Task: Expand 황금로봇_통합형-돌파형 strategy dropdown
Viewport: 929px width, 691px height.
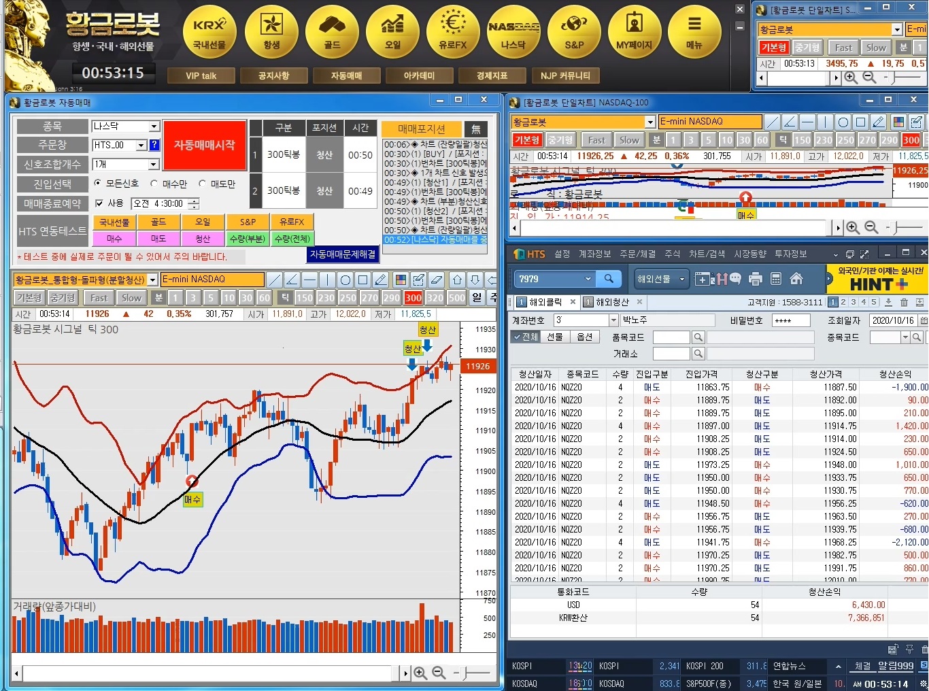Action: click(x=152, y=280)
